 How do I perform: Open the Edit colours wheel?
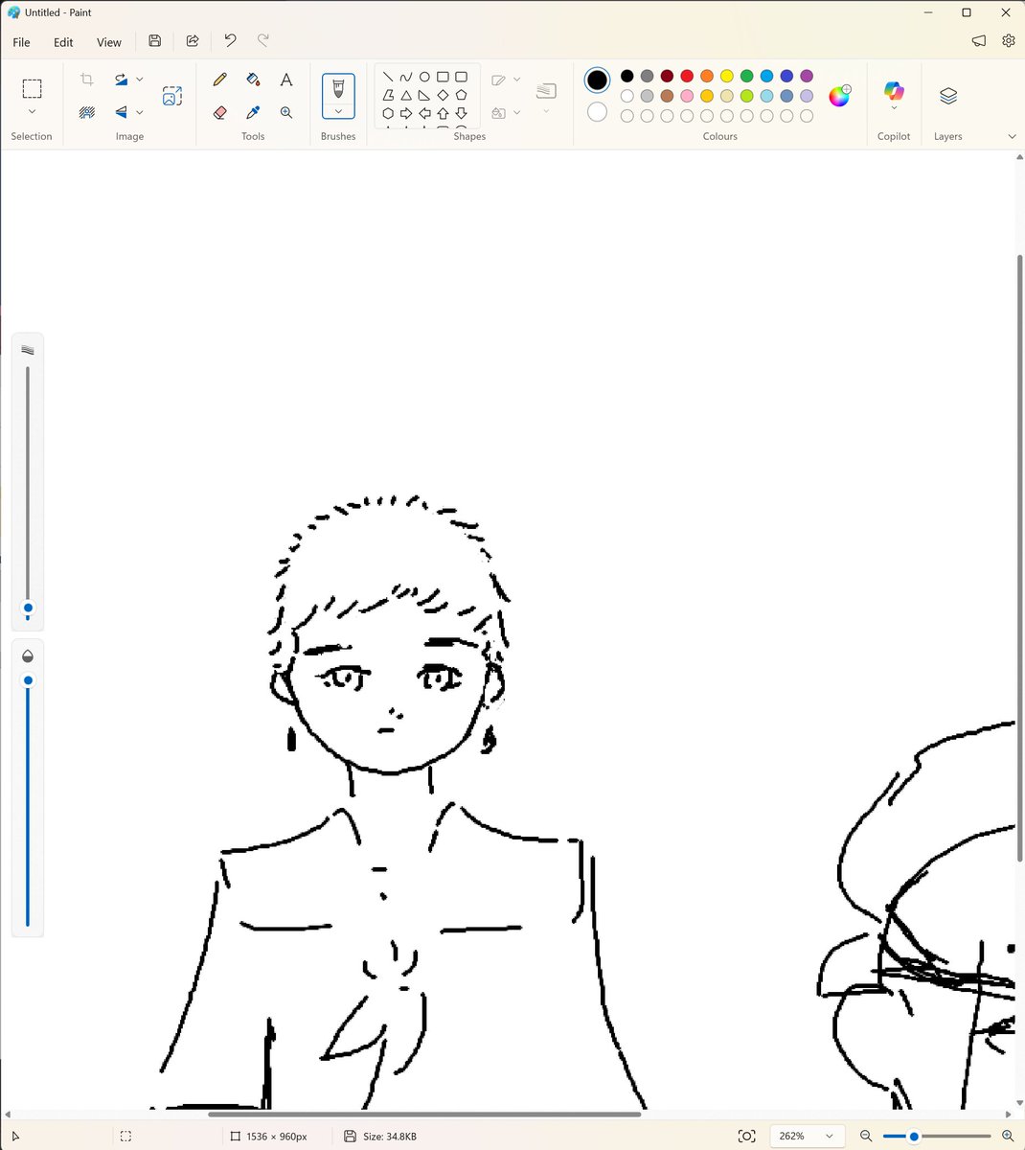tap(839, 96)
